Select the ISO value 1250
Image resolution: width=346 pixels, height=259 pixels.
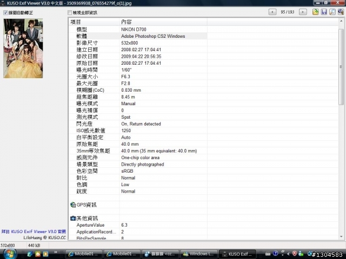(126, 131)
